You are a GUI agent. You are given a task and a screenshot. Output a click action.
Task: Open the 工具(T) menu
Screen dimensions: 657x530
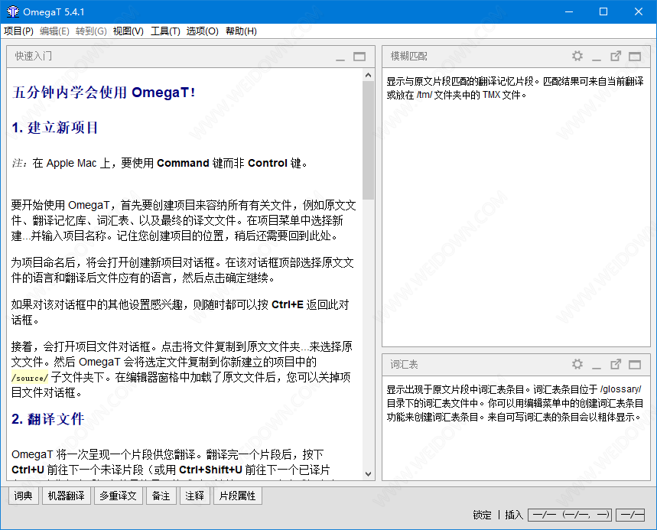165,31
